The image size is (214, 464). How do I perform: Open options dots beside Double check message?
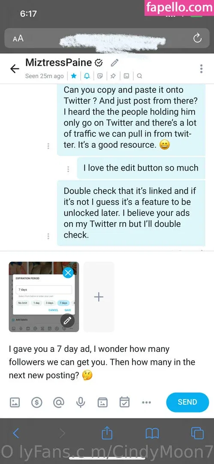[48, 236]
